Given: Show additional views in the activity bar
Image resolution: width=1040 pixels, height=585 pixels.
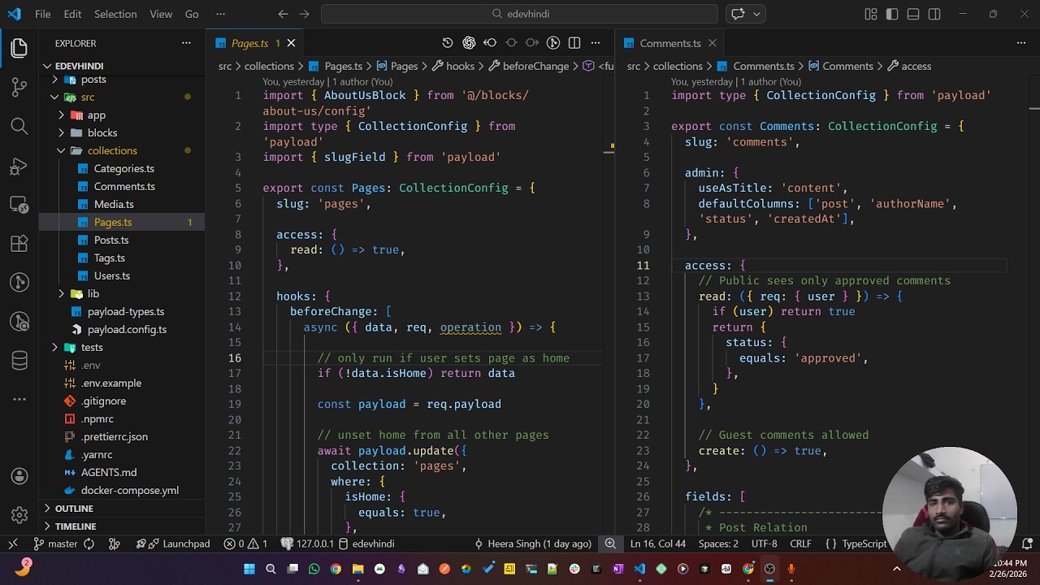Looking at the screenshot, I should [x=19, y=399].
